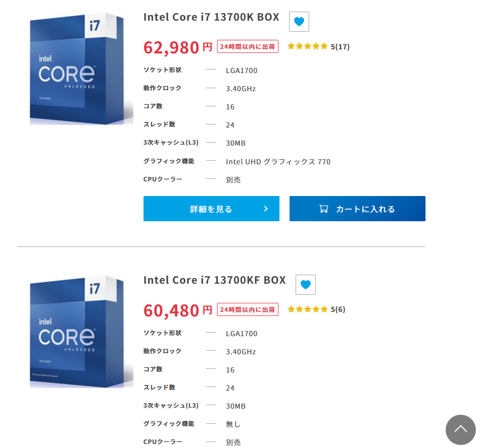
Task: Click the third star in the 13700K review stars
Action: click(307, 46)
